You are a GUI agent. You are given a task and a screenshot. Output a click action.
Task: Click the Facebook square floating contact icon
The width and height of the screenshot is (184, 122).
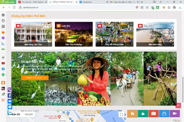[10, 96]
